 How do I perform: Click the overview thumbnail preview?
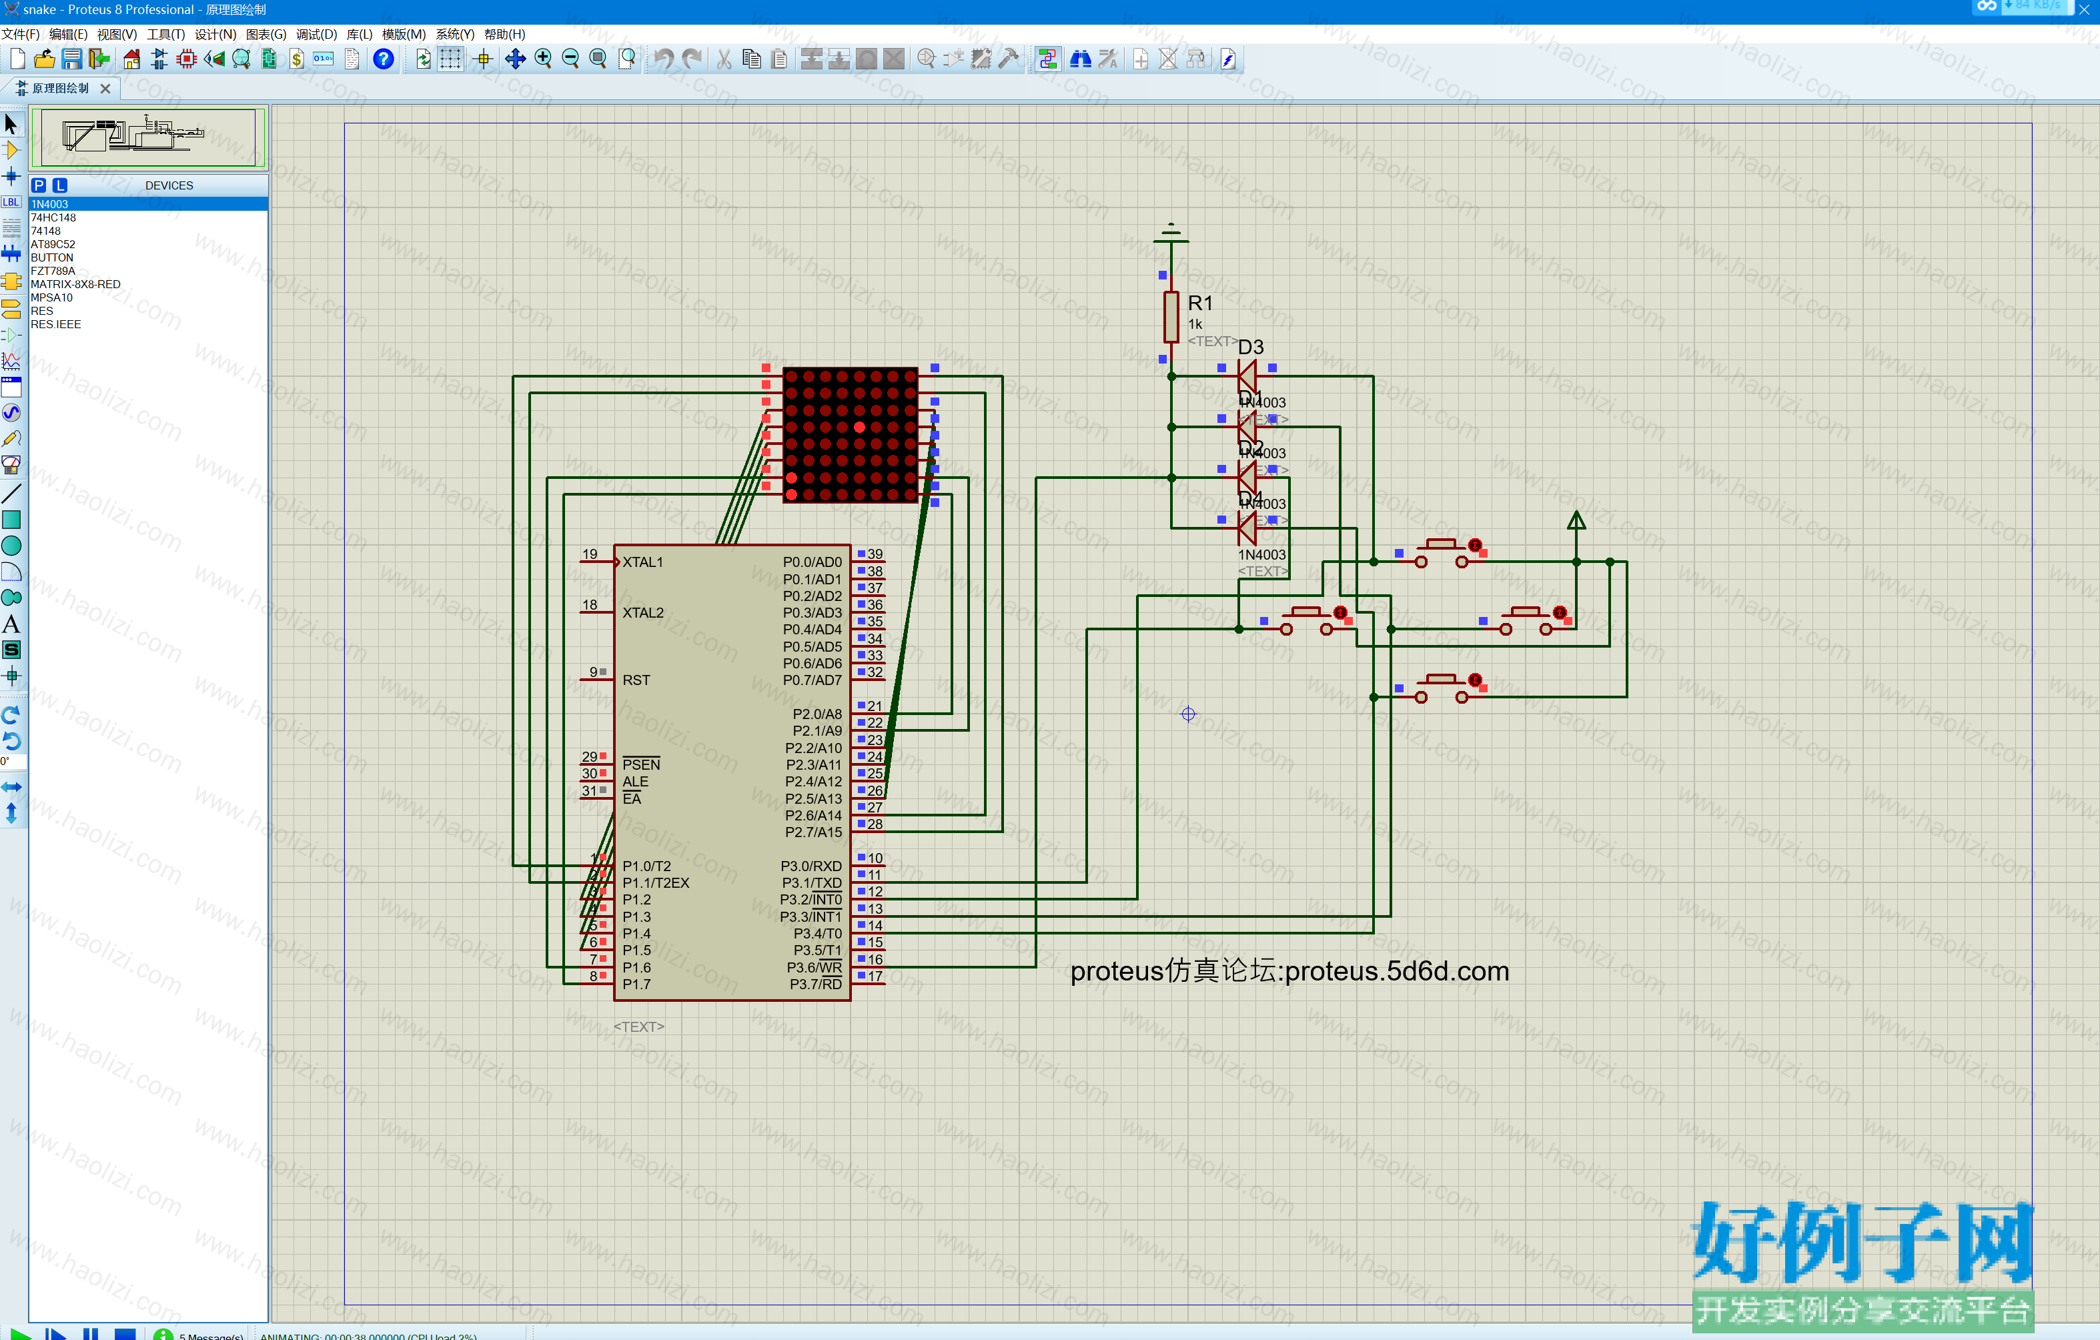(x=148, y=137)
